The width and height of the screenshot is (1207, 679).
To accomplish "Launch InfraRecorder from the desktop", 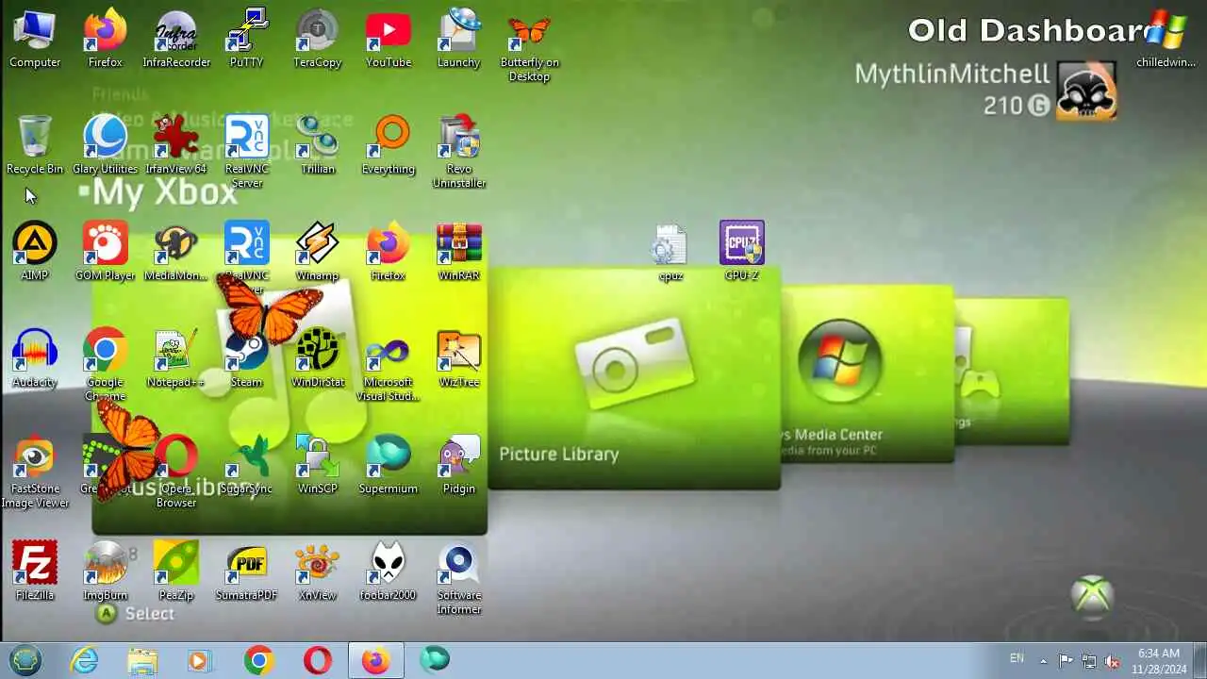I will click(176, 40).
